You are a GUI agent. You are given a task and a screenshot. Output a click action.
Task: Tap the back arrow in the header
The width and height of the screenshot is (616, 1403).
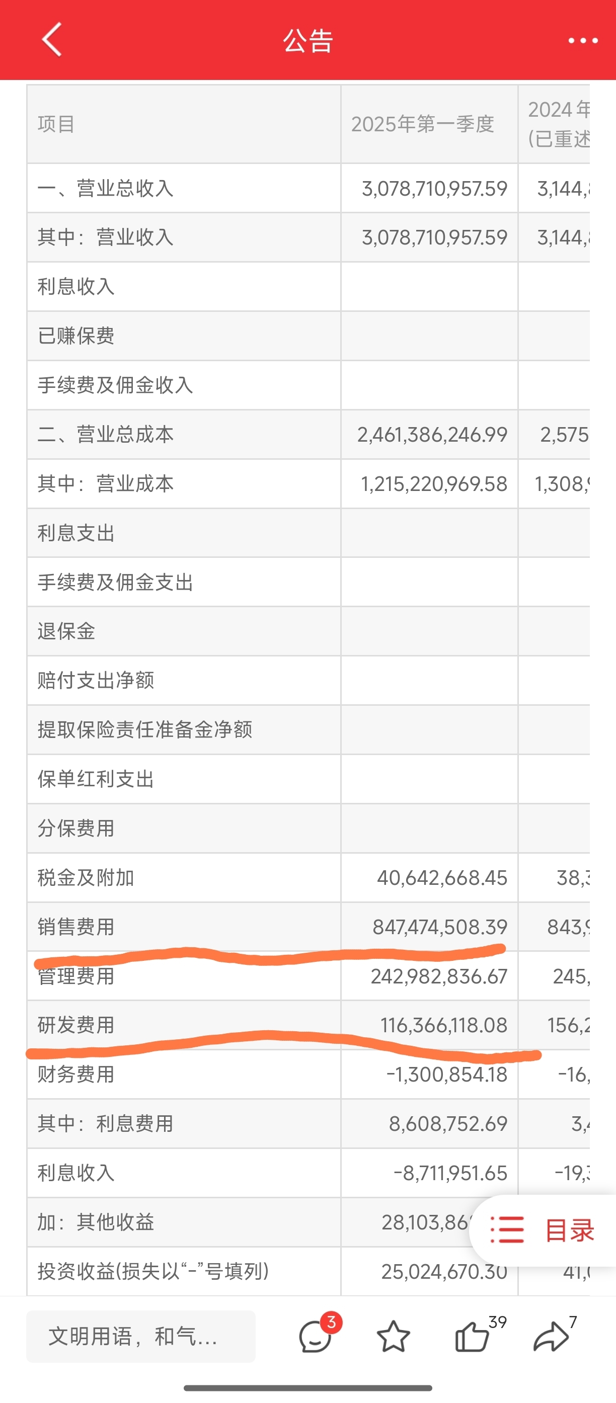(x=52, y=39)
